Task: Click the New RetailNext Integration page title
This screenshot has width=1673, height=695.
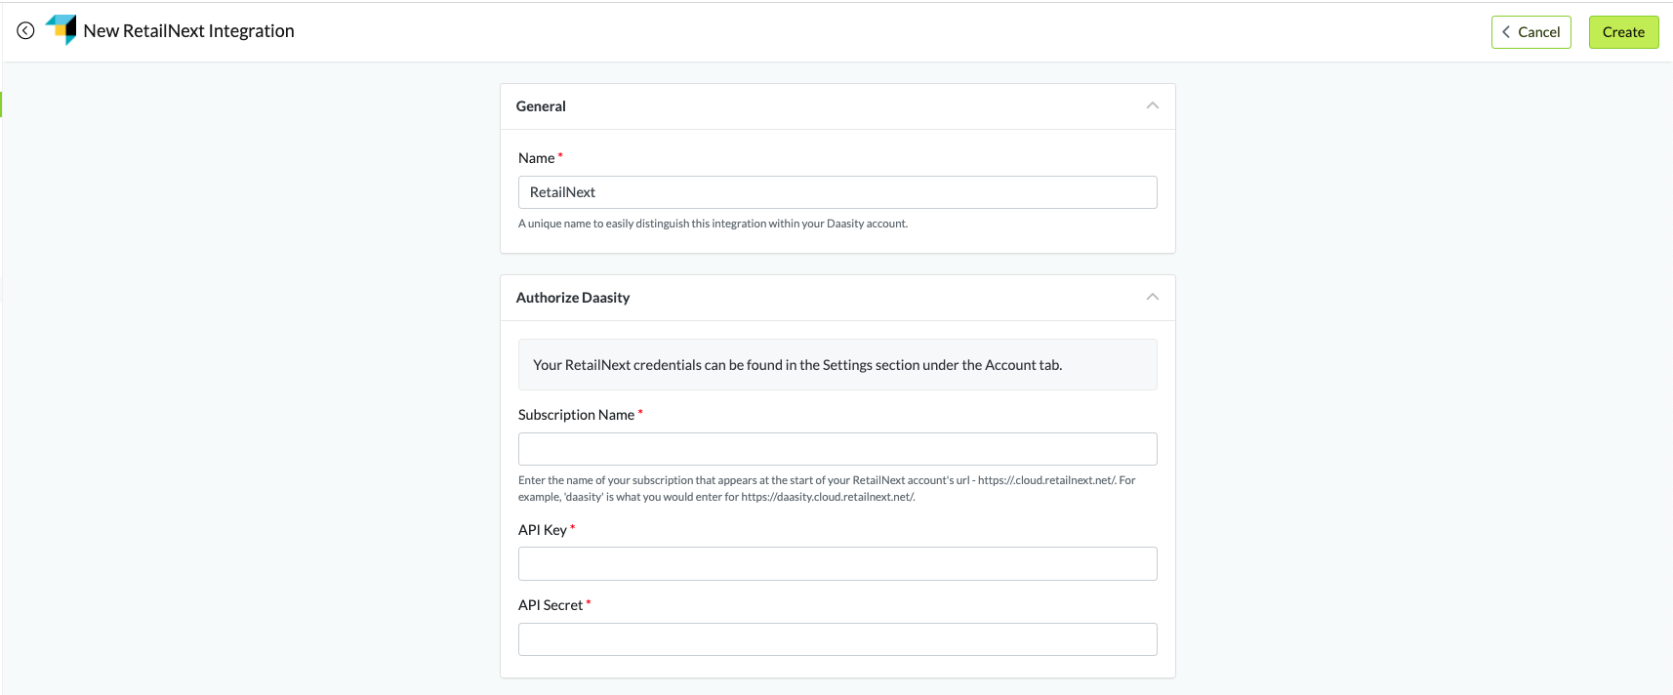Action: pos(188,31)
